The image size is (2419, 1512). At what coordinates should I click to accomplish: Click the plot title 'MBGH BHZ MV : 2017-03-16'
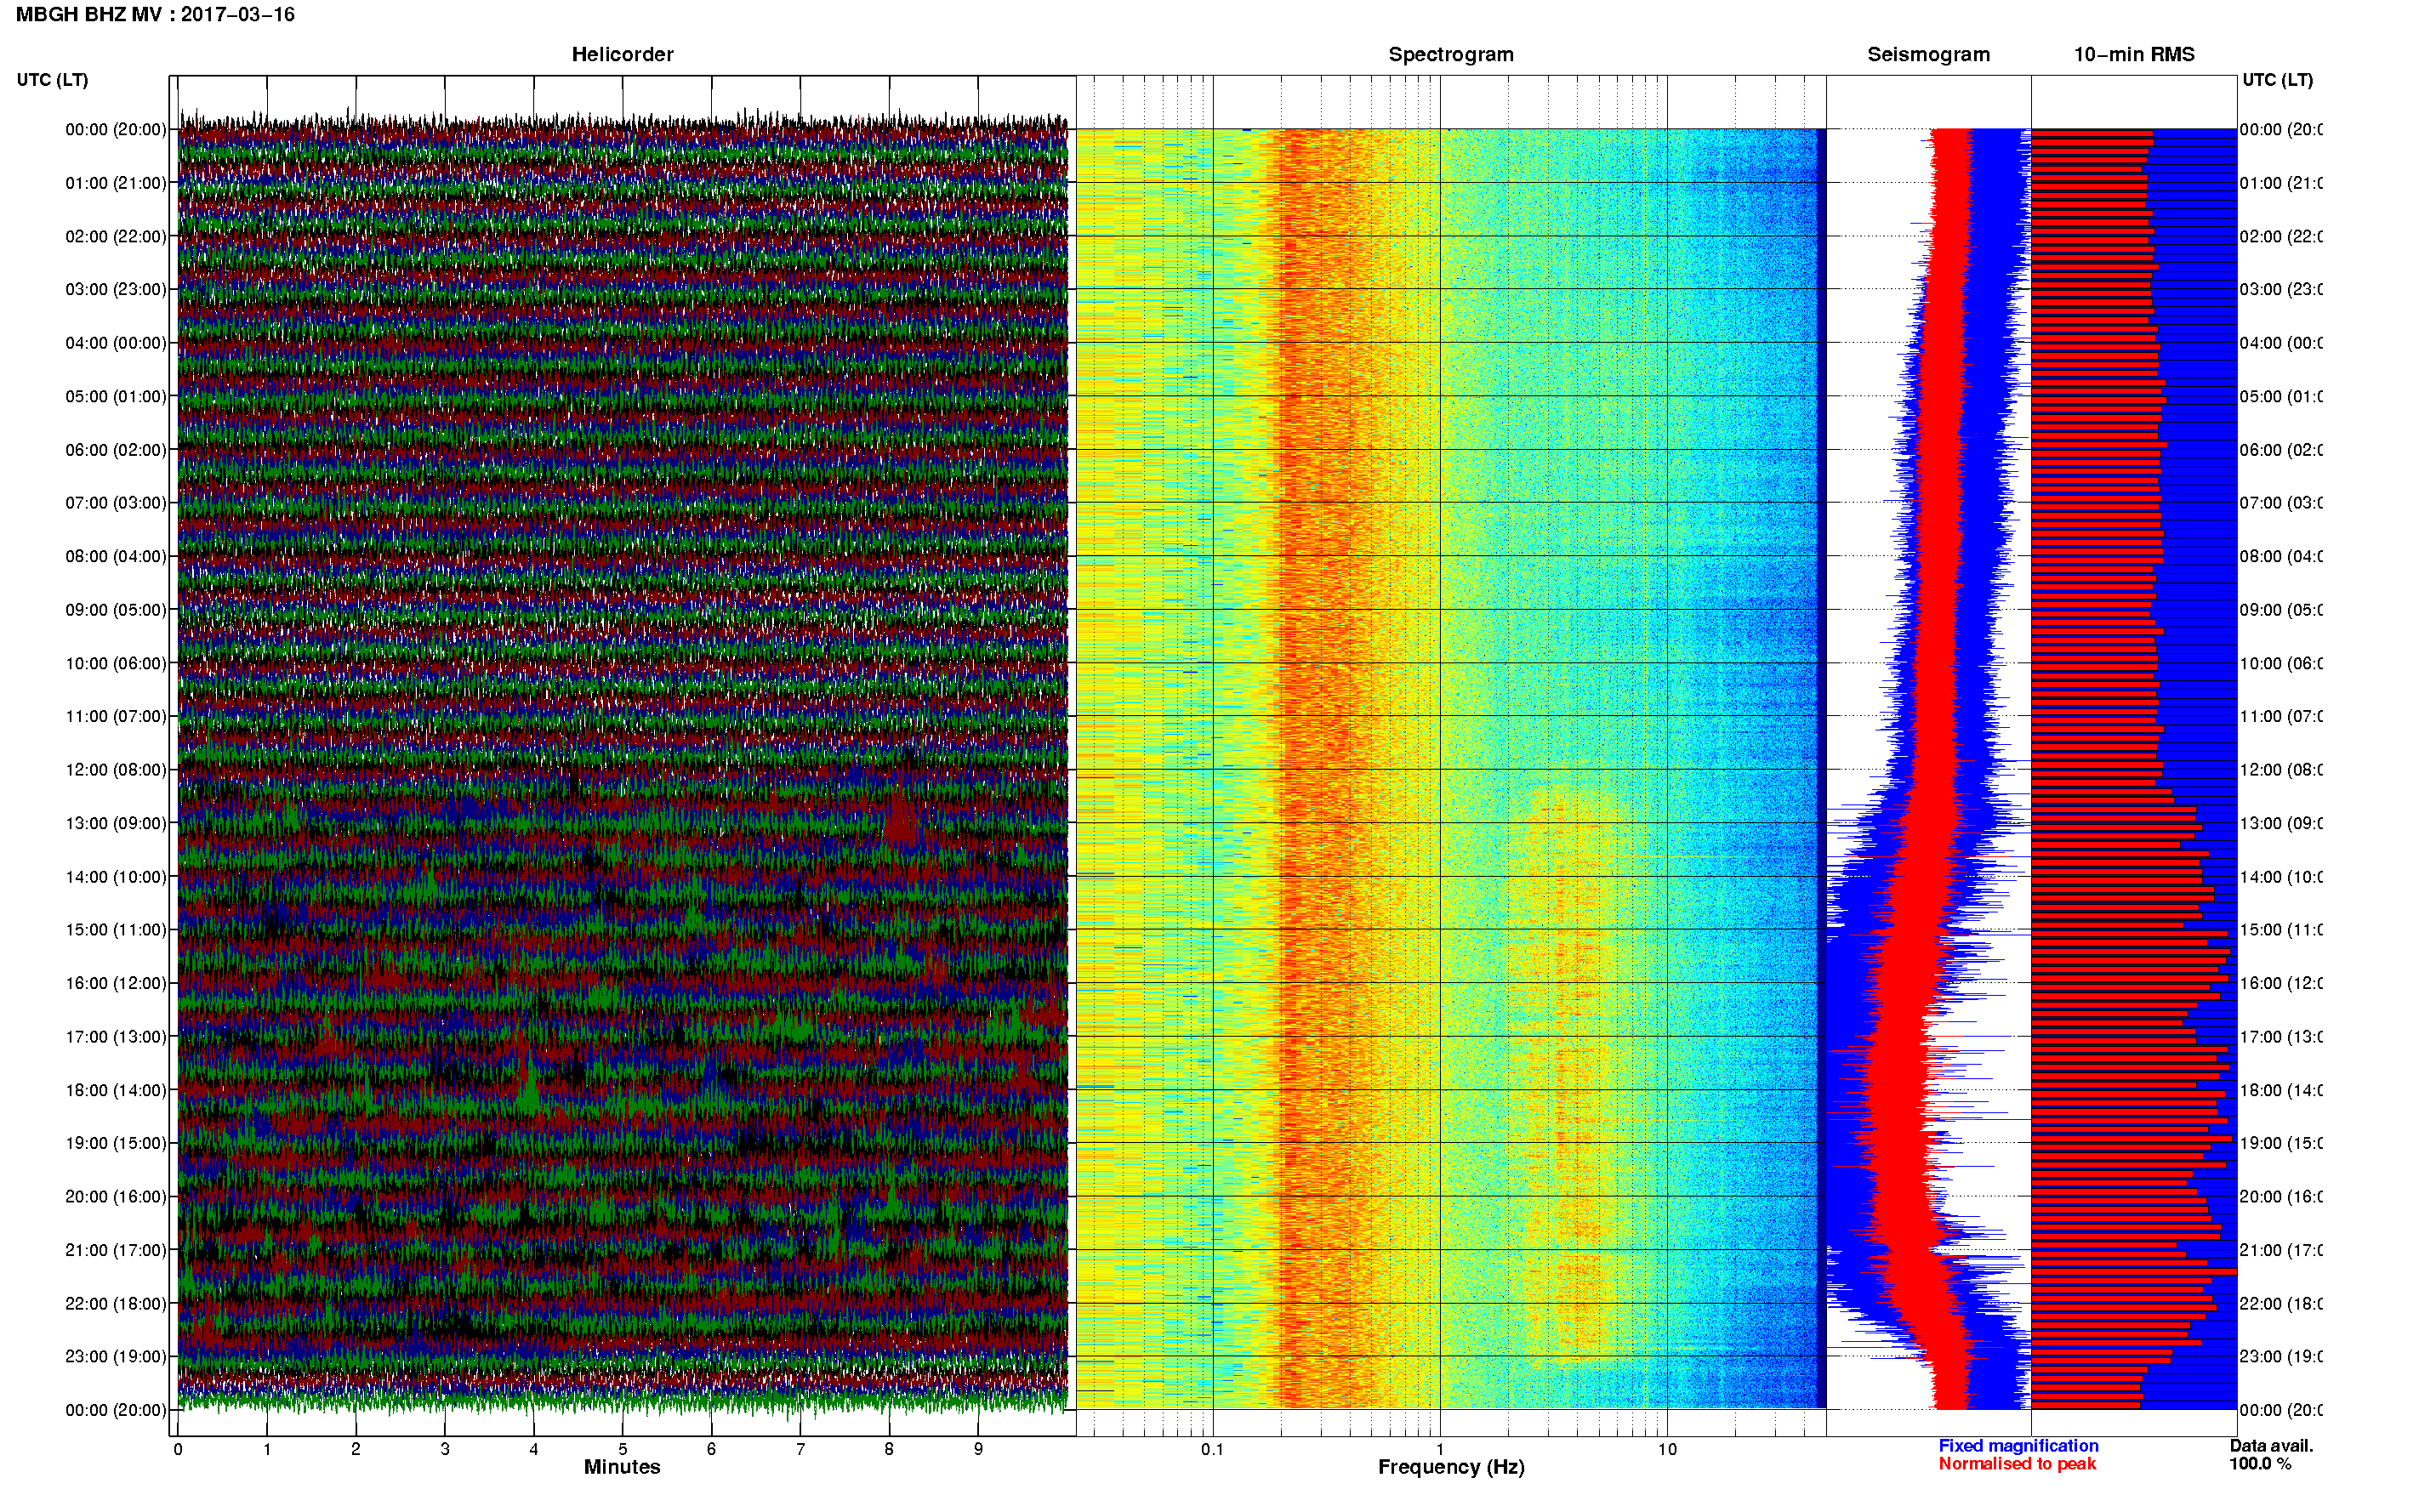point(155,15)
